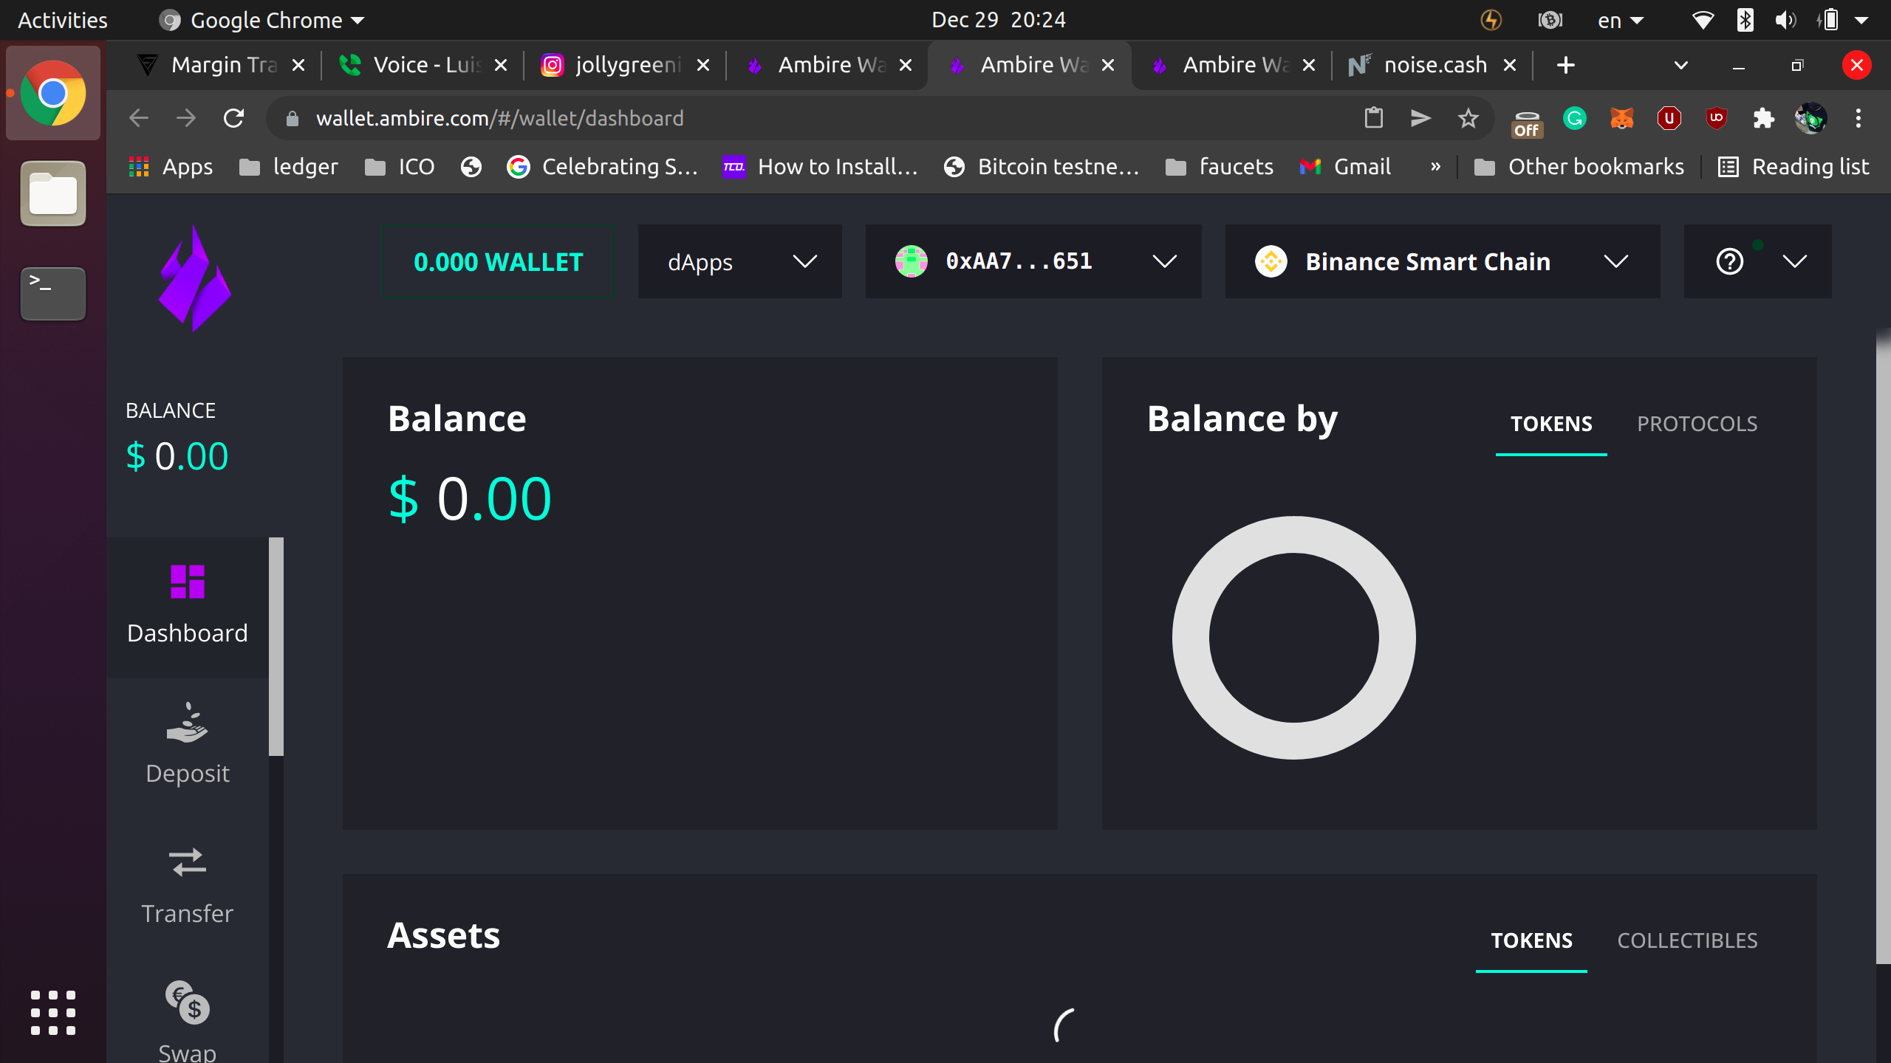The height and width of the screenshot is (1063, 1891).
Task: Click the Balance by tokens donut chart
Action: tap(1293, 638)
